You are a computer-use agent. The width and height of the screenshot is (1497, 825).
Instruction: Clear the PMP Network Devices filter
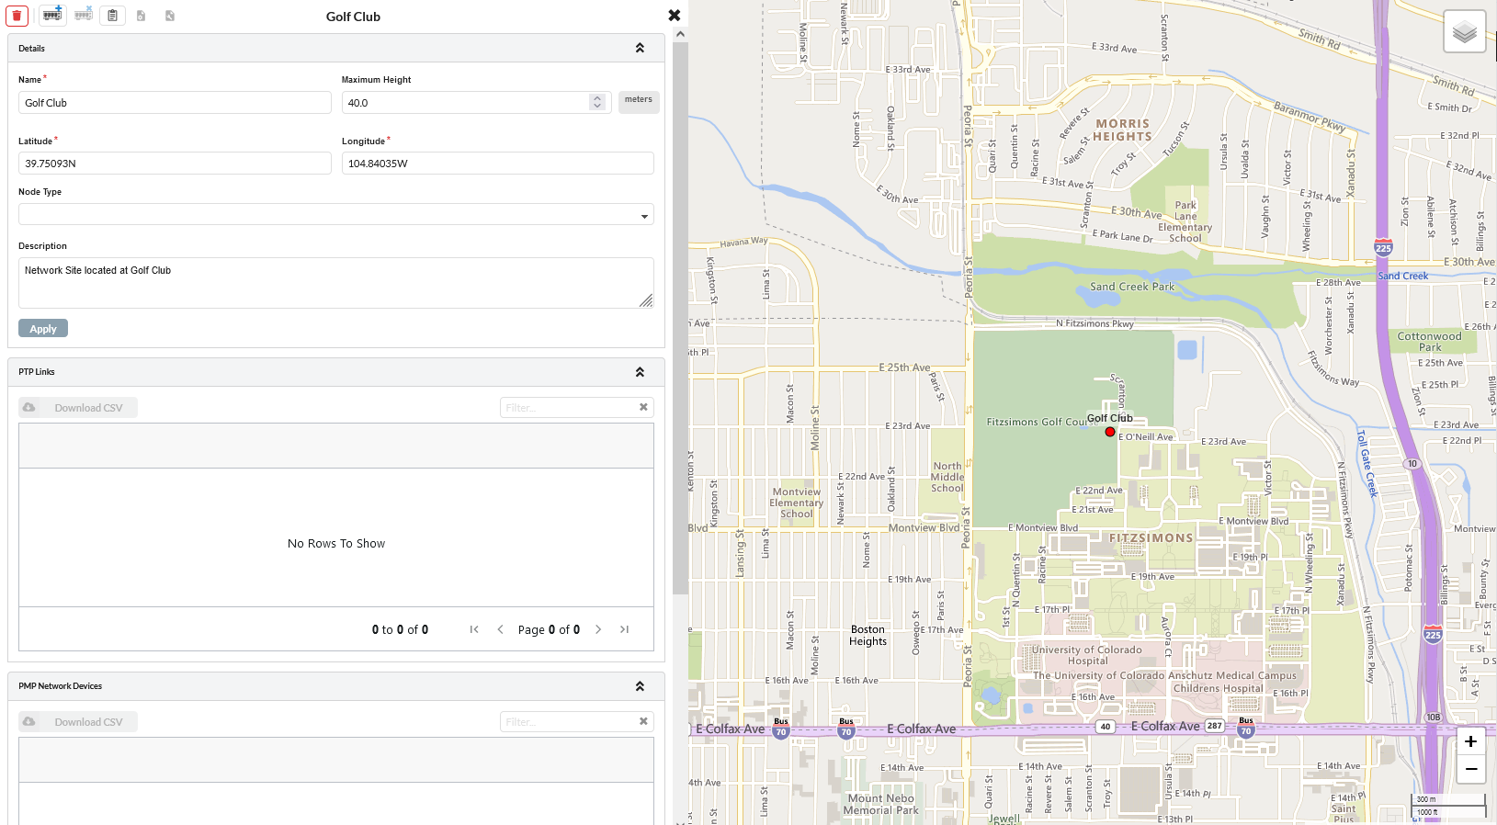click(x=643, y=721)
